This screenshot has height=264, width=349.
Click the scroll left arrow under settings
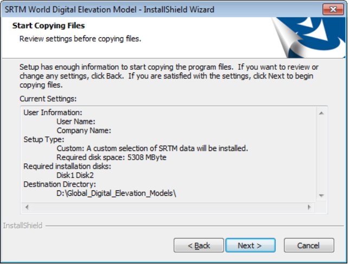coord(27,207)
